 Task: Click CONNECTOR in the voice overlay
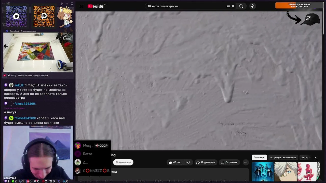96,171
